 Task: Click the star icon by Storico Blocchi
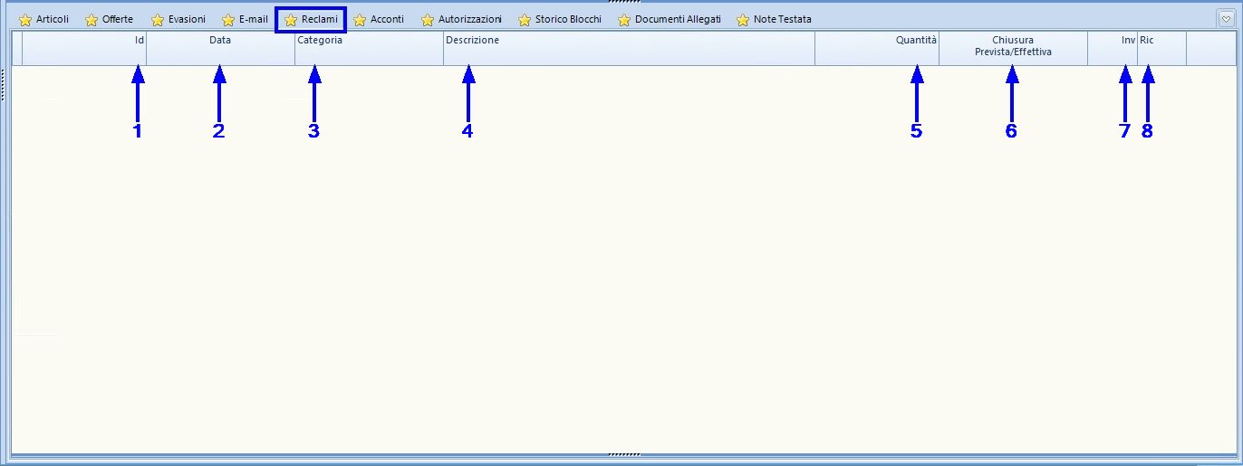525,20
